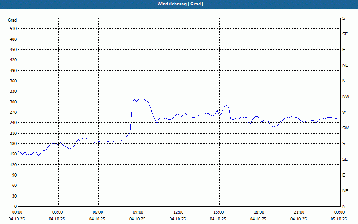Screen dimensions: 358x224
Task: Click the 120 axis value
Action: (x=13, y=164)
